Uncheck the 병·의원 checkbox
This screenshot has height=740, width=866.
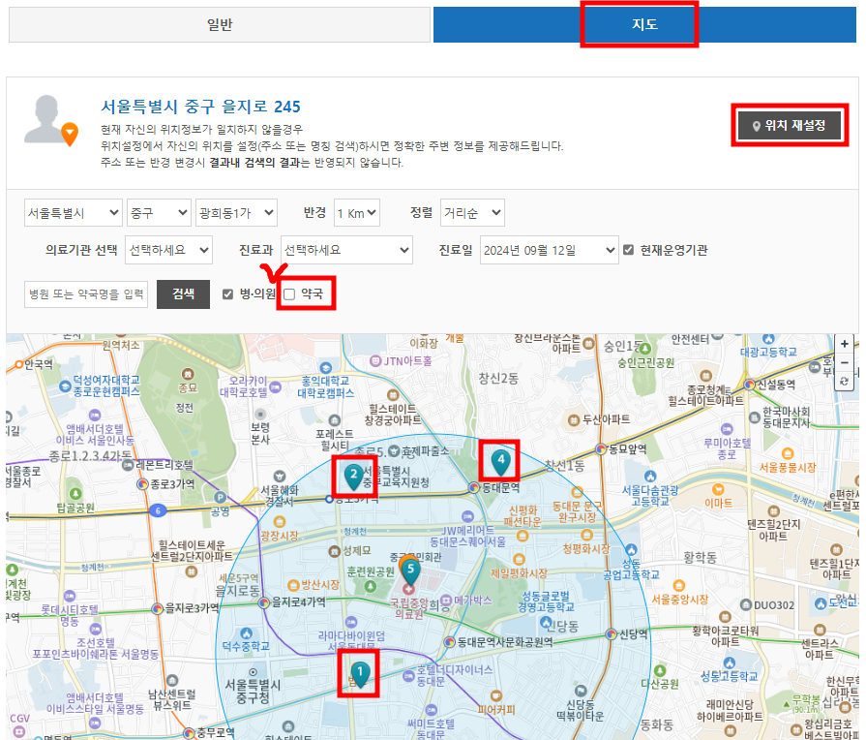(x=228, y=294)
